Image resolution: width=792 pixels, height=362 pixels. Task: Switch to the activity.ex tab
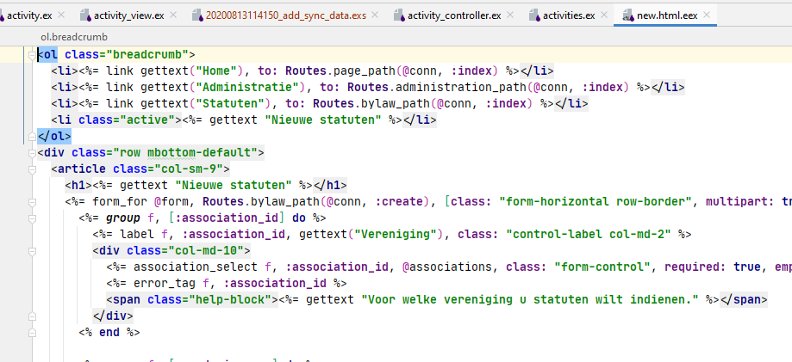29,15
